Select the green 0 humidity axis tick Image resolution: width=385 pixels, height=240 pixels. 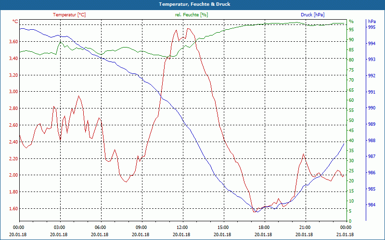[x=350, y=221]
